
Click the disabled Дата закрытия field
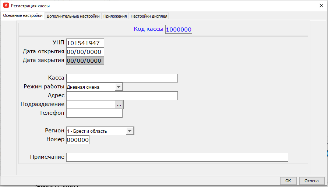85,60
